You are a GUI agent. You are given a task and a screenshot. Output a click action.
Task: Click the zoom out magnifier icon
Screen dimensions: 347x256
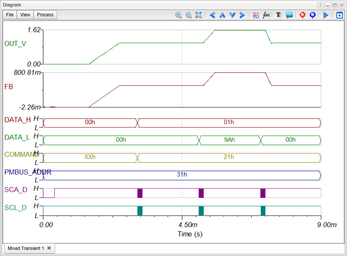188,15
